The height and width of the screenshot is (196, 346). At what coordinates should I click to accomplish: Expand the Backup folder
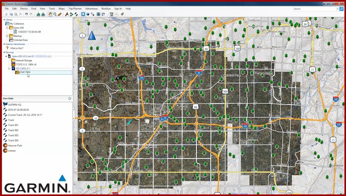[x=7, y=36]
